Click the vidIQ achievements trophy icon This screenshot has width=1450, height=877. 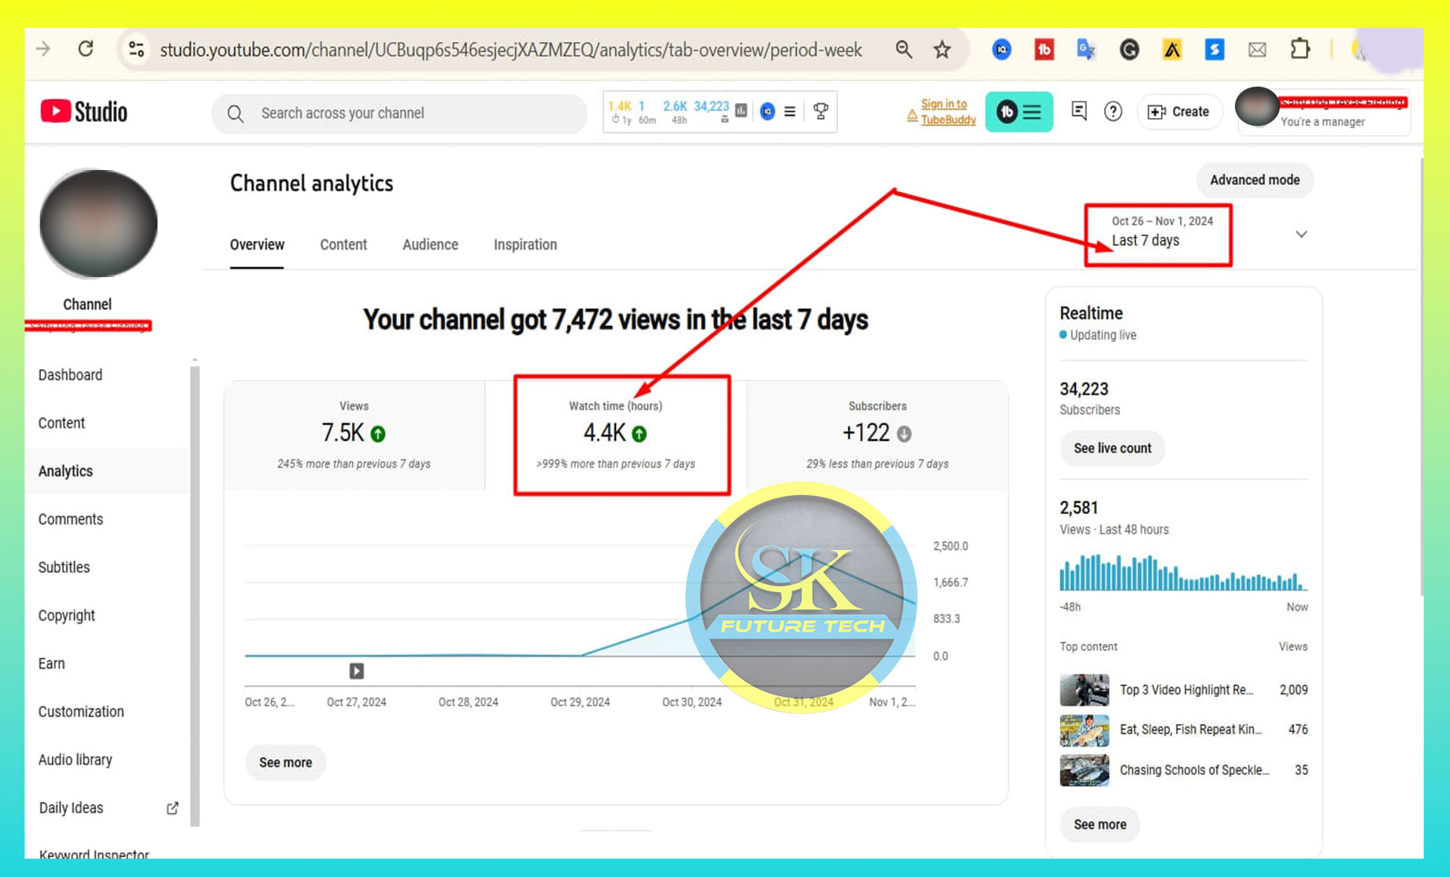click(x=821, y=112)
